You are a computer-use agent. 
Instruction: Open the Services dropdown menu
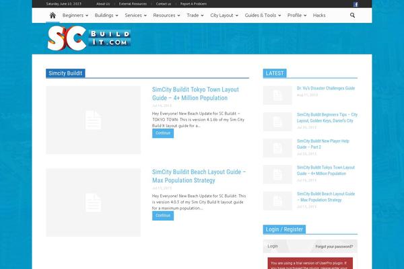(136, 15)
